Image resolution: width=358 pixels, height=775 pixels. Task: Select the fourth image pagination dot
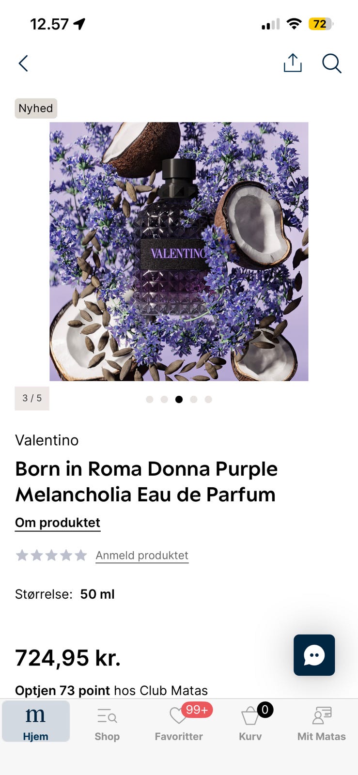194,399
